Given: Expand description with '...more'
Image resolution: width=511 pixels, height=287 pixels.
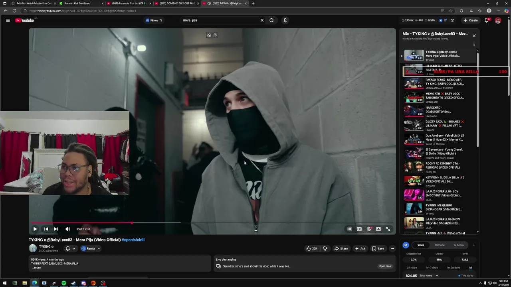Looking at the screenshot, I should pos(36,267).
